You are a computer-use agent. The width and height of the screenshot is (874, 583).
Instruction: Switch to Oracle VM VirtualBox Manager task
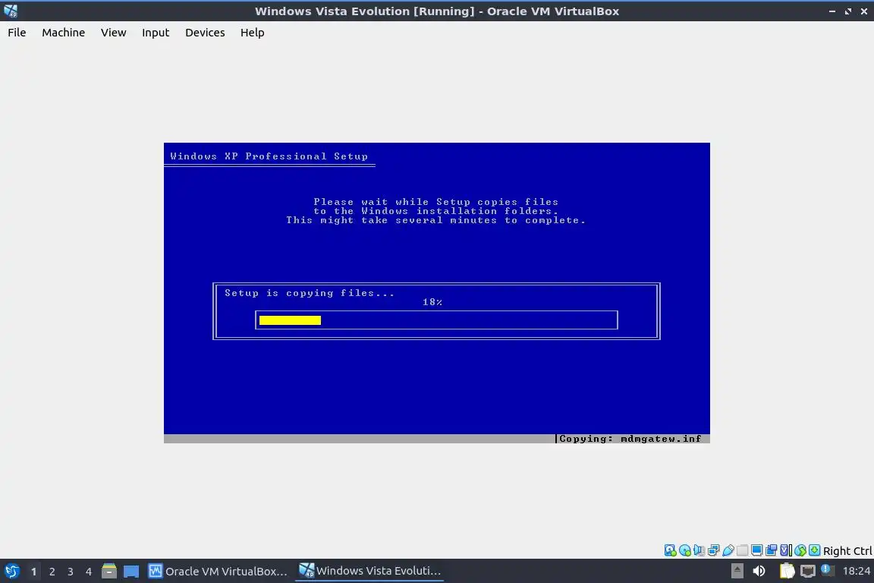(x=218, y=572)
